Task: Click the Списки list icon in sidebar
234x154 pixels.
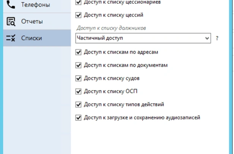Action: (x=11, y=38)
